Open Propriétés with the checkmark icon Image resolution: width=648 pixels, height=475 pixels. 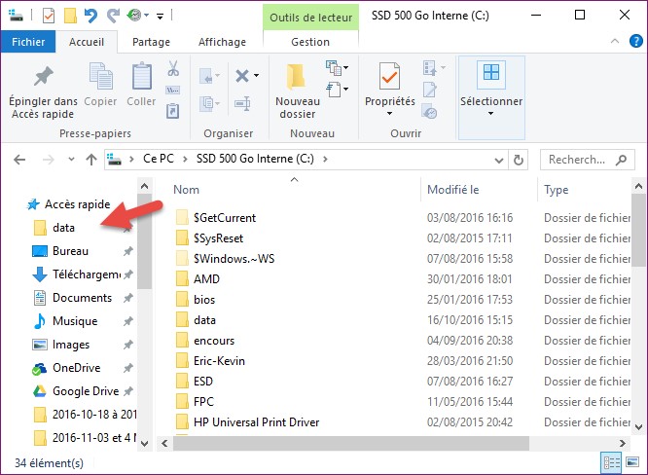(389, 76)
